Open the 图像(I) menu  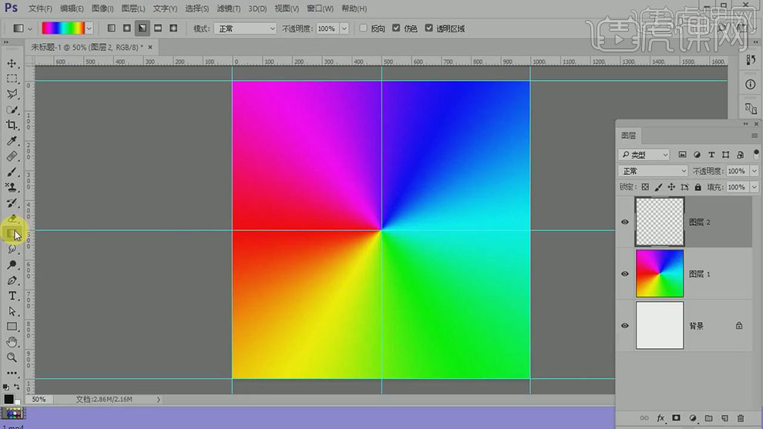tap(103, 8)
